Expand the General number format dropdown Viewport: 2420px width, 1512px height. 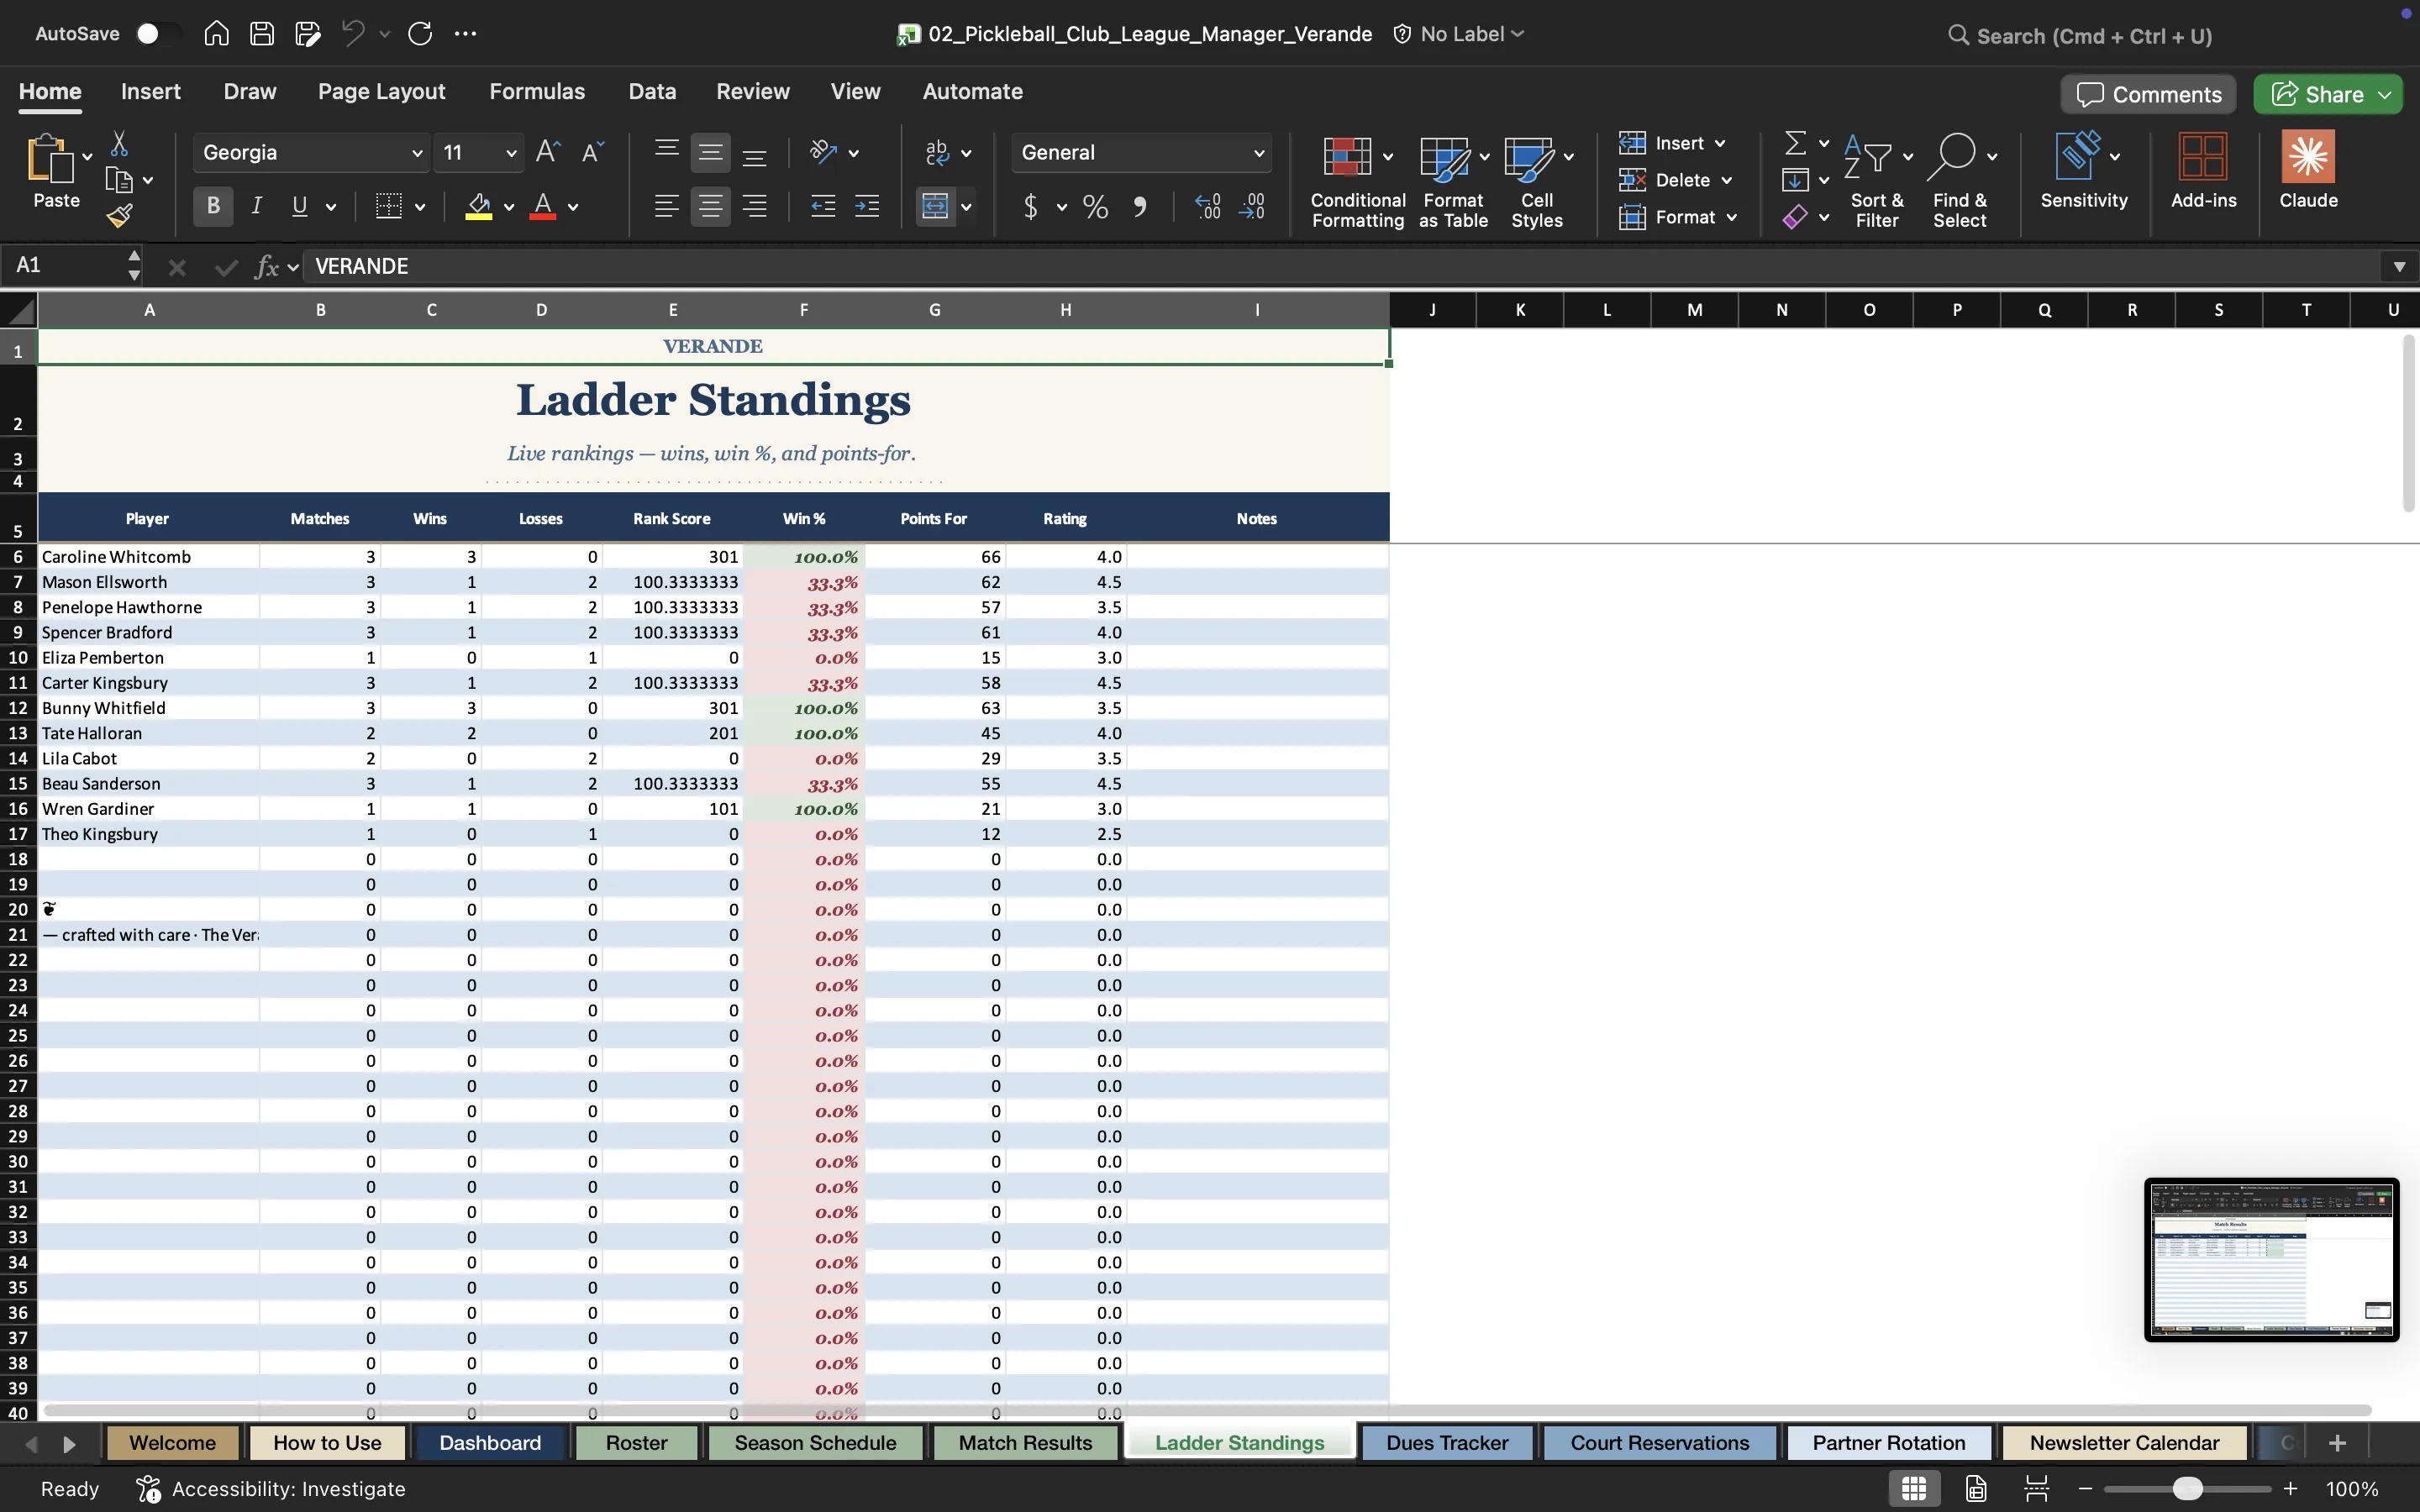(1259, 153)
